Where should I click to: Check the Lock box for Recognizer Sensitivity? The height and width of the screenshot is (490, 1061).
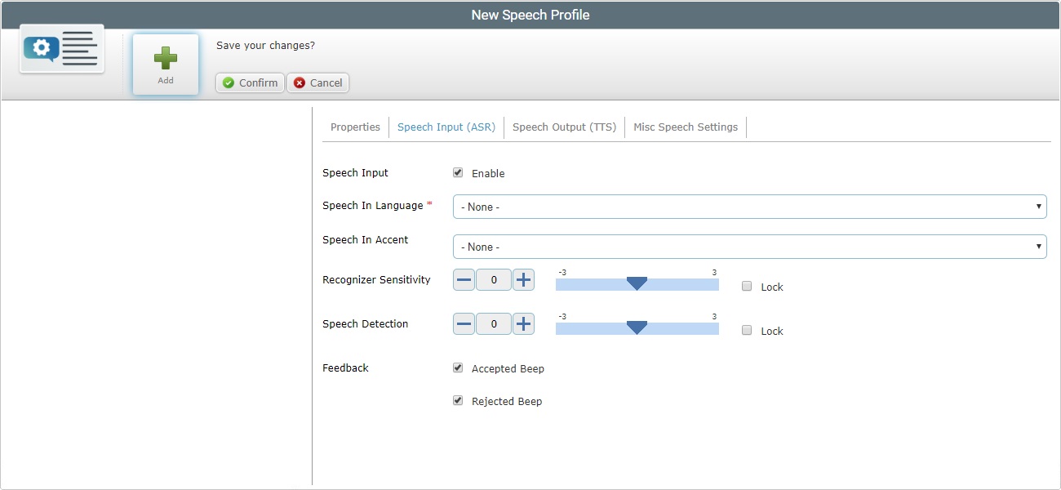746,285
